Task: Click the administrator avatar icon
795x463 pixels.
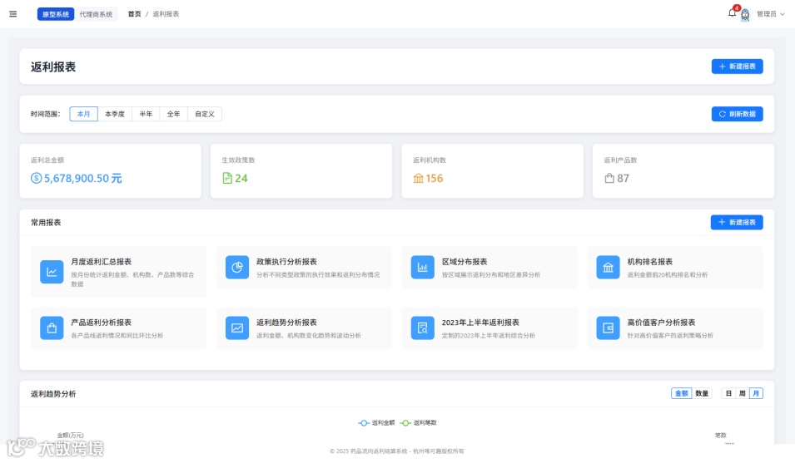Action: pyautogui.click(x=745, y=15)
